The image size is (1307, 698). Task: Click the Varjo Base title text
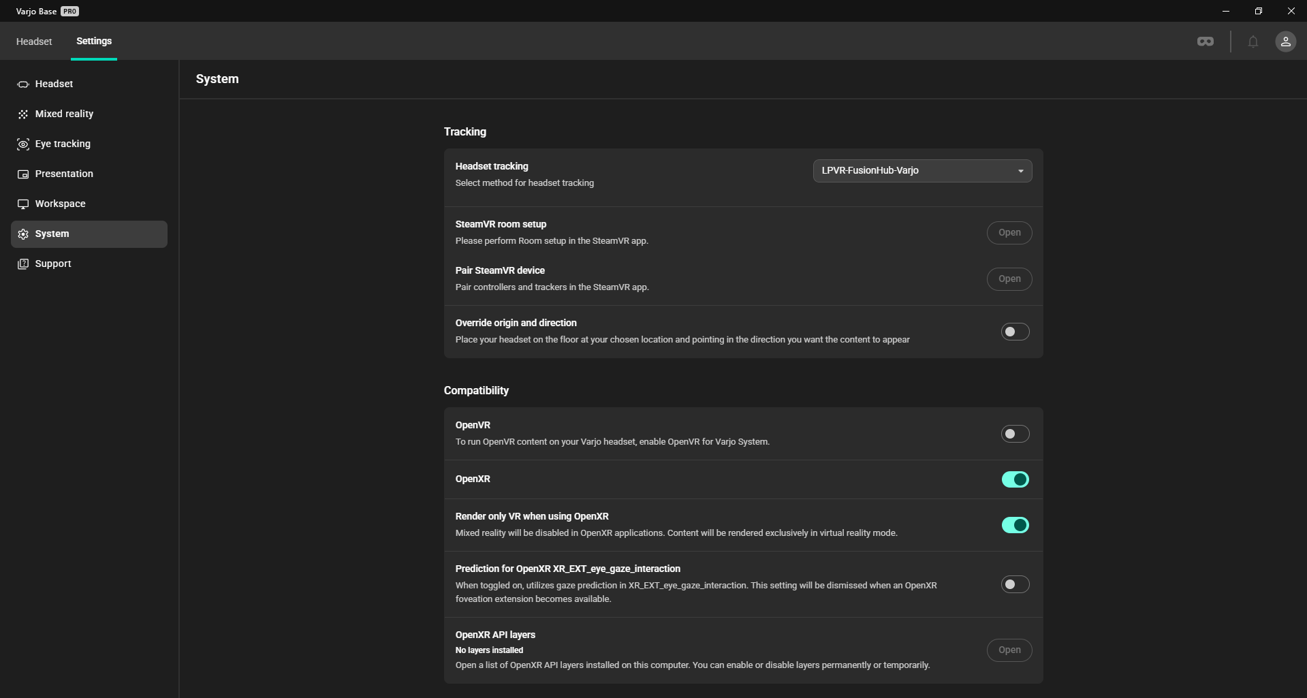[36, 12]
